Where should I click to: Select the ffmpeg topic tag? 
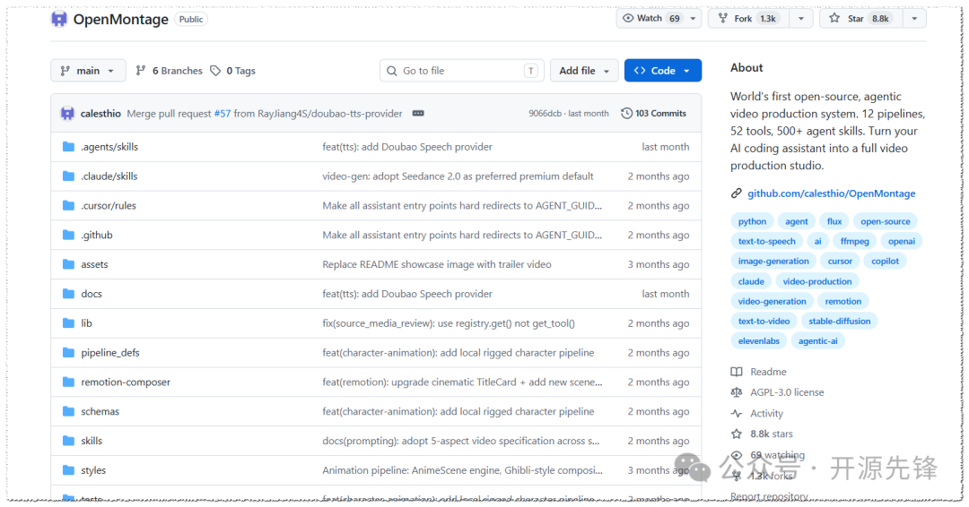click(855, 241)
